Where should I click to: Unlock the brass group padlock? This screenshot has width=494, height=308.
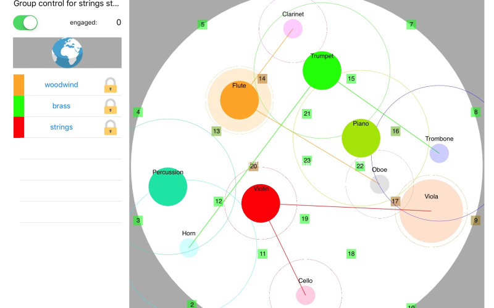[111, 106]
